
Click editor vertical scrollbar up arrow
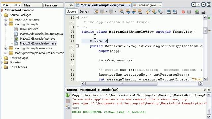[x=205, y=17]
